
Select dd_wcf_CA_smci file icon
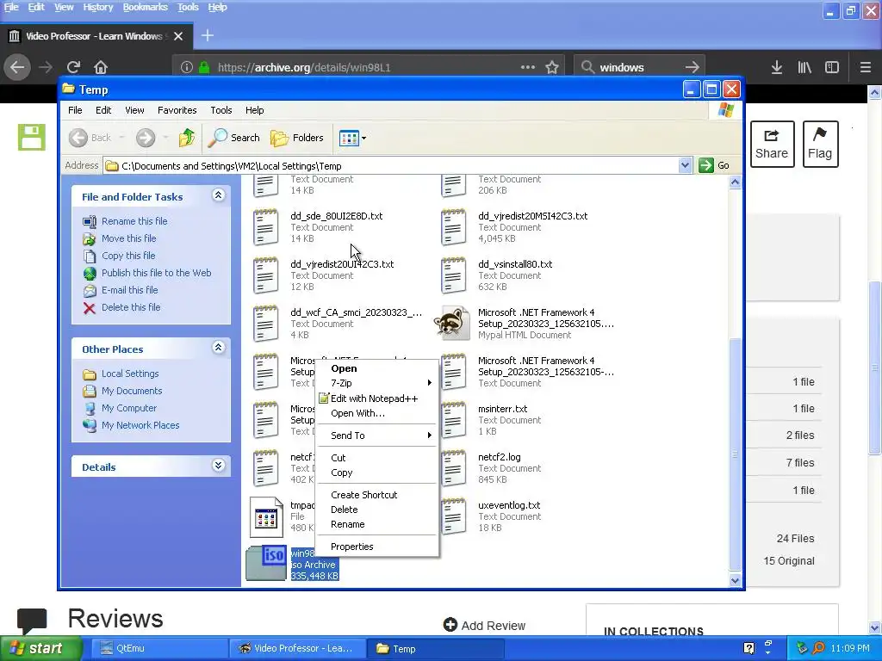[x=265, y=324]
